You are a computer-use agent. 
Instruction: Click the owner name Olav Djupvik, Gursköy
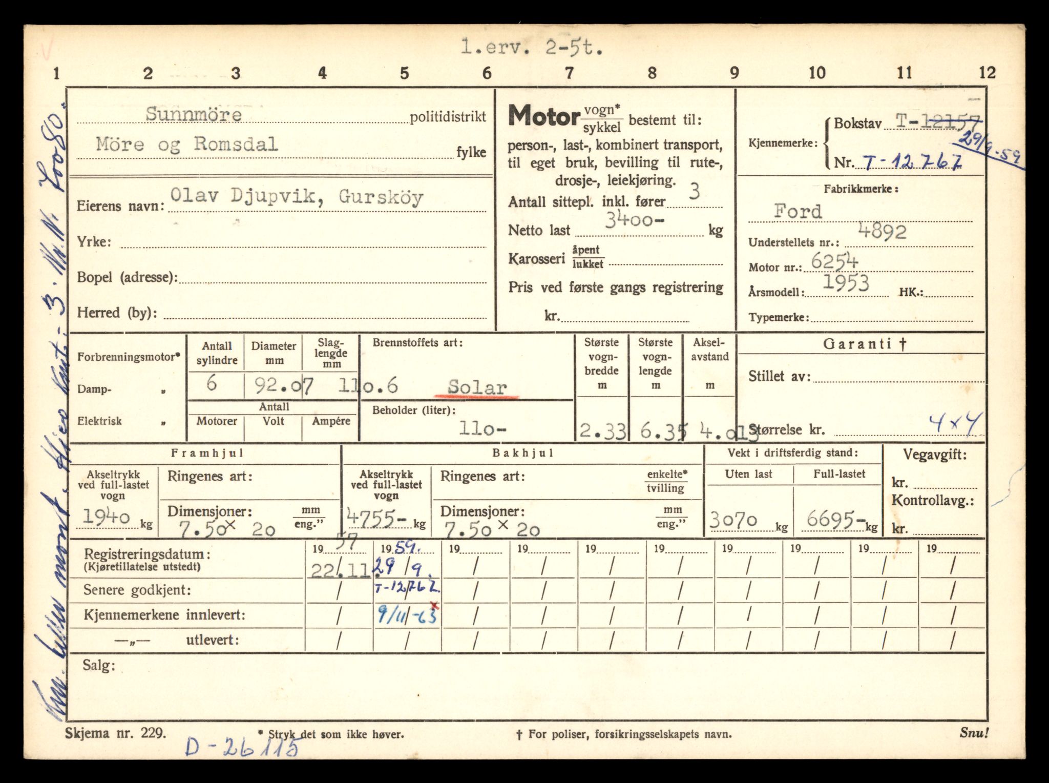tap(297, 197)
